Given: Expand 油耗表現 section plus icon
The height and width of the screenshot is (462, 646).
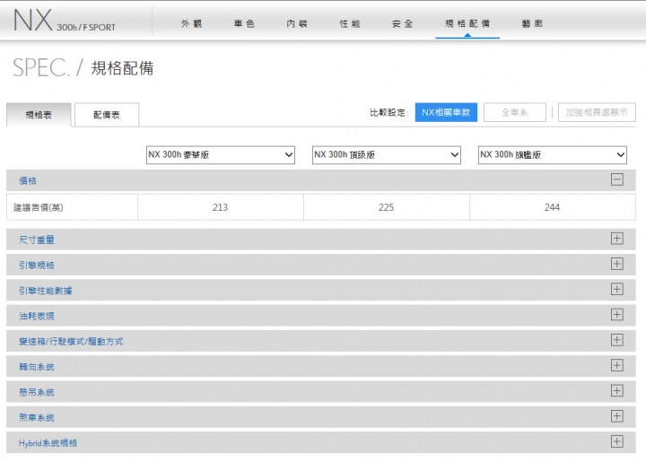Looking at the screenshot, I should pos(616,315).
